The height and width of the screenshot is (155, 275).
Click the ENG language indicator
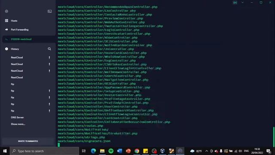246,151
